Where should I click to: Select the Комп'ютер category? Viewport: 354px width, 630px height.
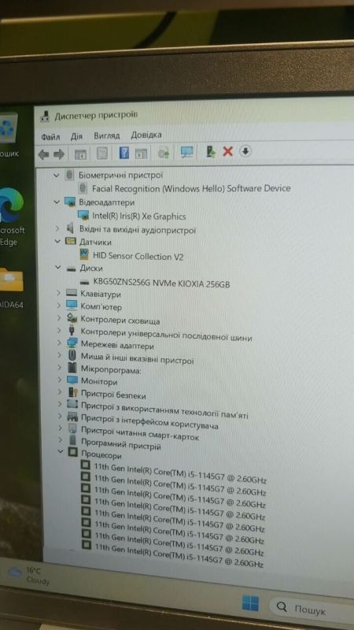click(x=101, y=307)
